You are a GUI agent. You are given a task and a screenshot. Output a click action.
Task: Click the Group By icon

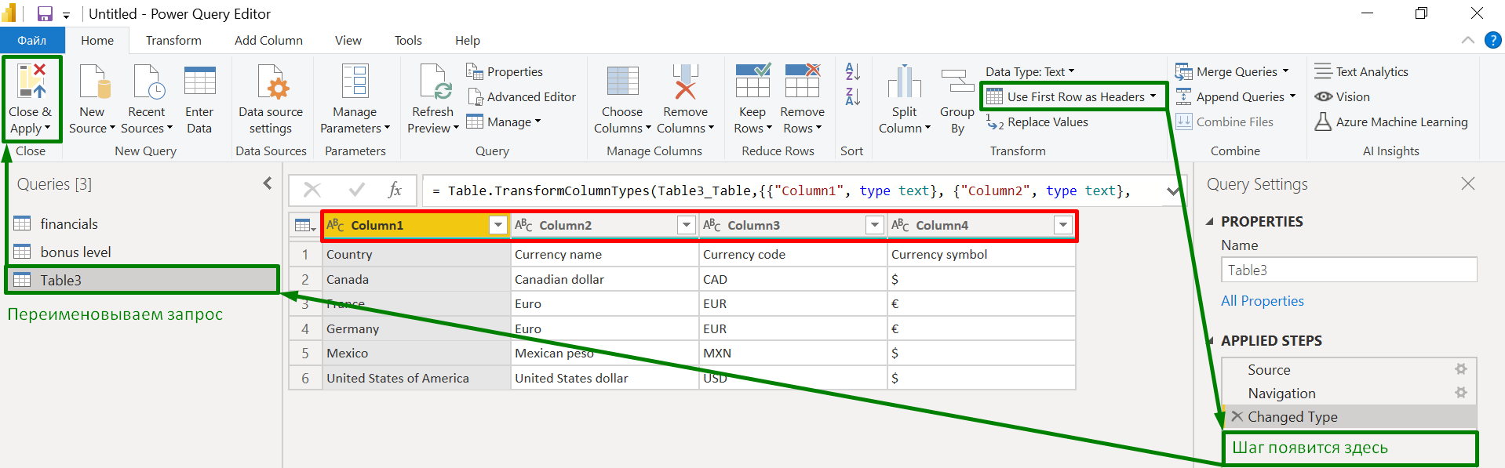point(957,82)
